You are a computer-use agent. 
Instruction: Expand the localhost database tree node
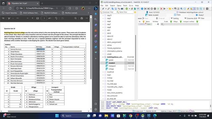coord(103,72)
